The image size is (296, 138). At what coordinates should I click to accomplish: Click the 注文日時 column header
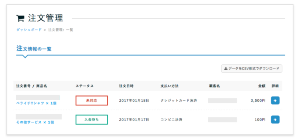pyautogui.click(x=126, y=86)
